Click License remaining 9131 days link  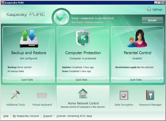tap(74, 116)
